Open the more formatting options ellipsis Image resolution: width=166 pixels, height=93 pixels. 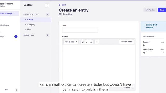96,42
